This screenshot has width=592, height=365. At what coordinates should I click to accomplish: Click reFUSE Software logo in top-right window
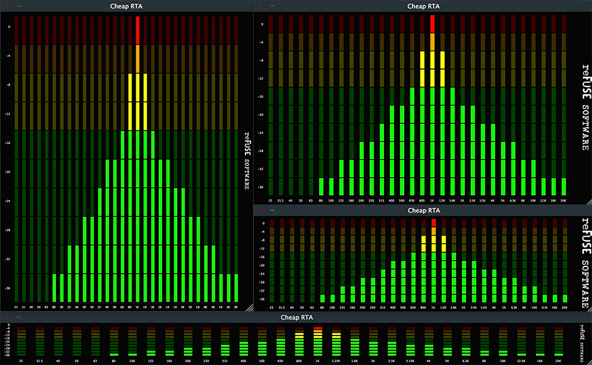(585, 106)
